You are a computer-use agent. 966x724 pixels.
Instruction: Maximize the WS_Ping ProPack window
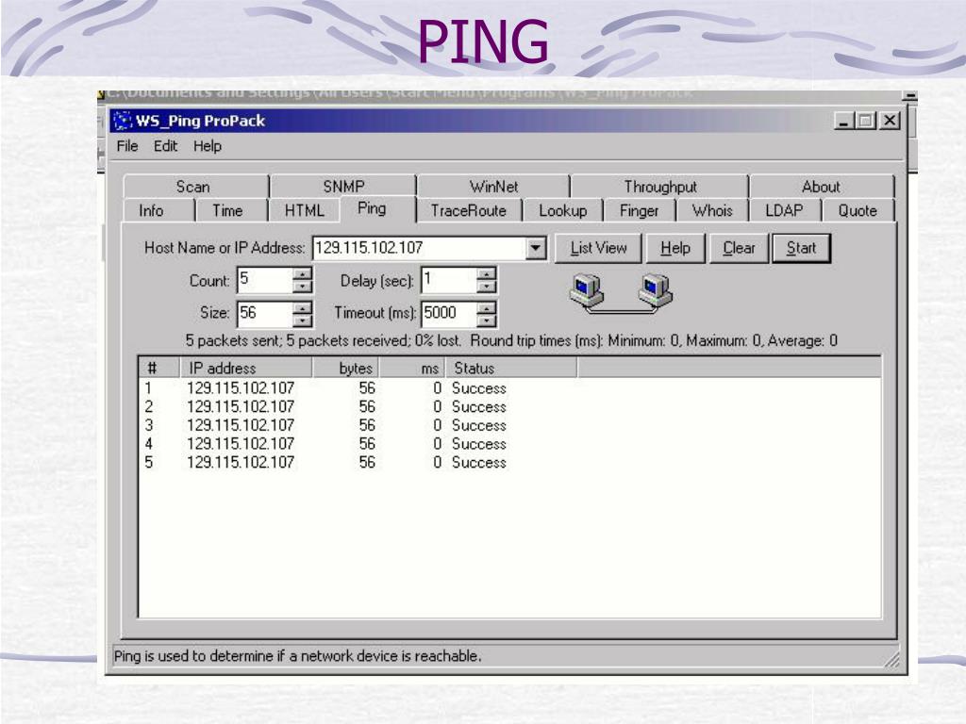tap(866, 121)
